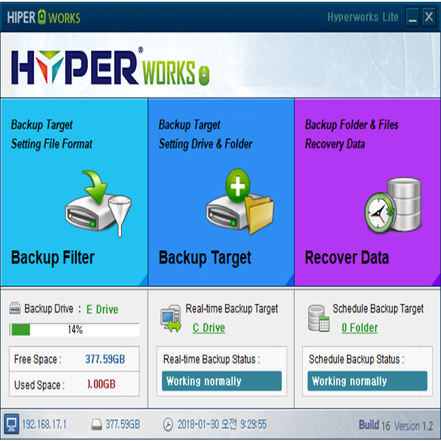This screenshot has height=441, width=441.
Task: Click the 14% drive usage progress bar
Action: pos(74,329)
